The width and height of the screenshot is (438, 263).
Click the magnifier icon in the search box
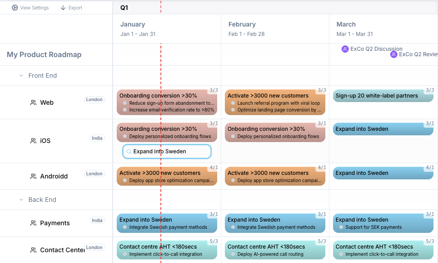[130, 152]
